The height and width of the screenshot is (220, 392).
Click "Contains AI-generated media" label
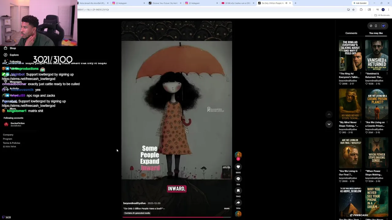point(137,213)
